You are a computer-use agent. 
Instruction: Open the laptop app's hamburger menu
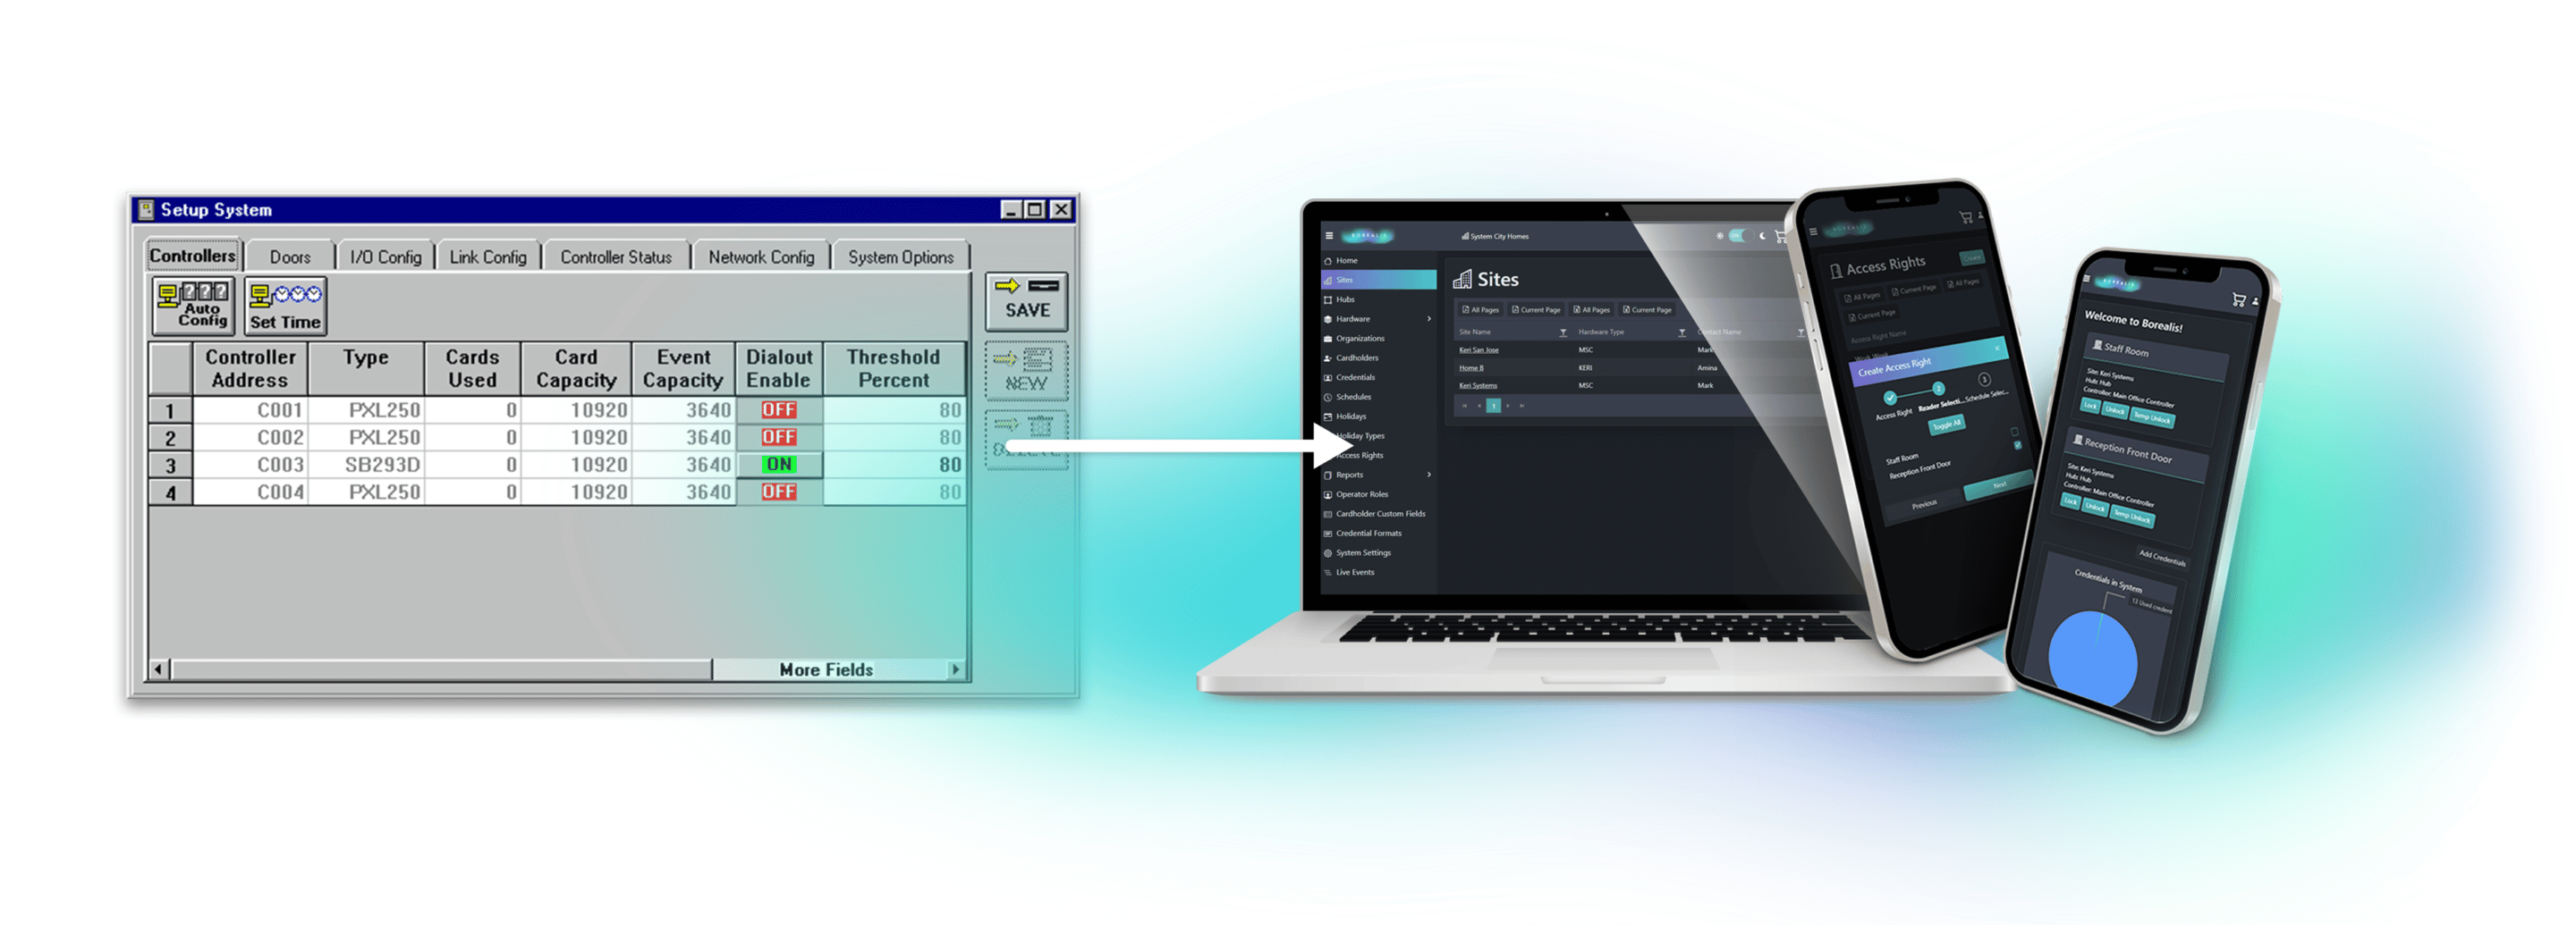1329,236
